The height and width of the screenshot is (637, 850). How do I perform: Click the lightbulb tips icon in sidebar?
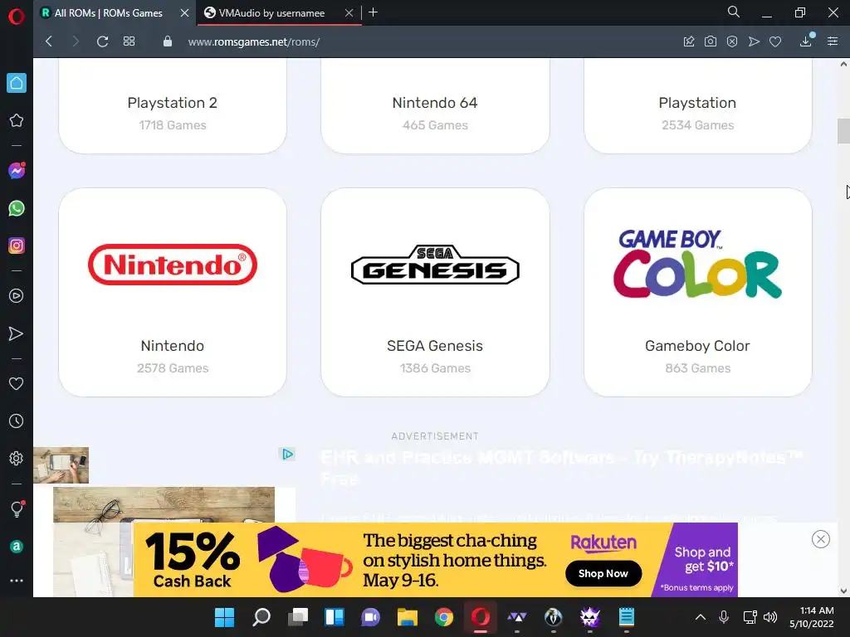point(17,508)
